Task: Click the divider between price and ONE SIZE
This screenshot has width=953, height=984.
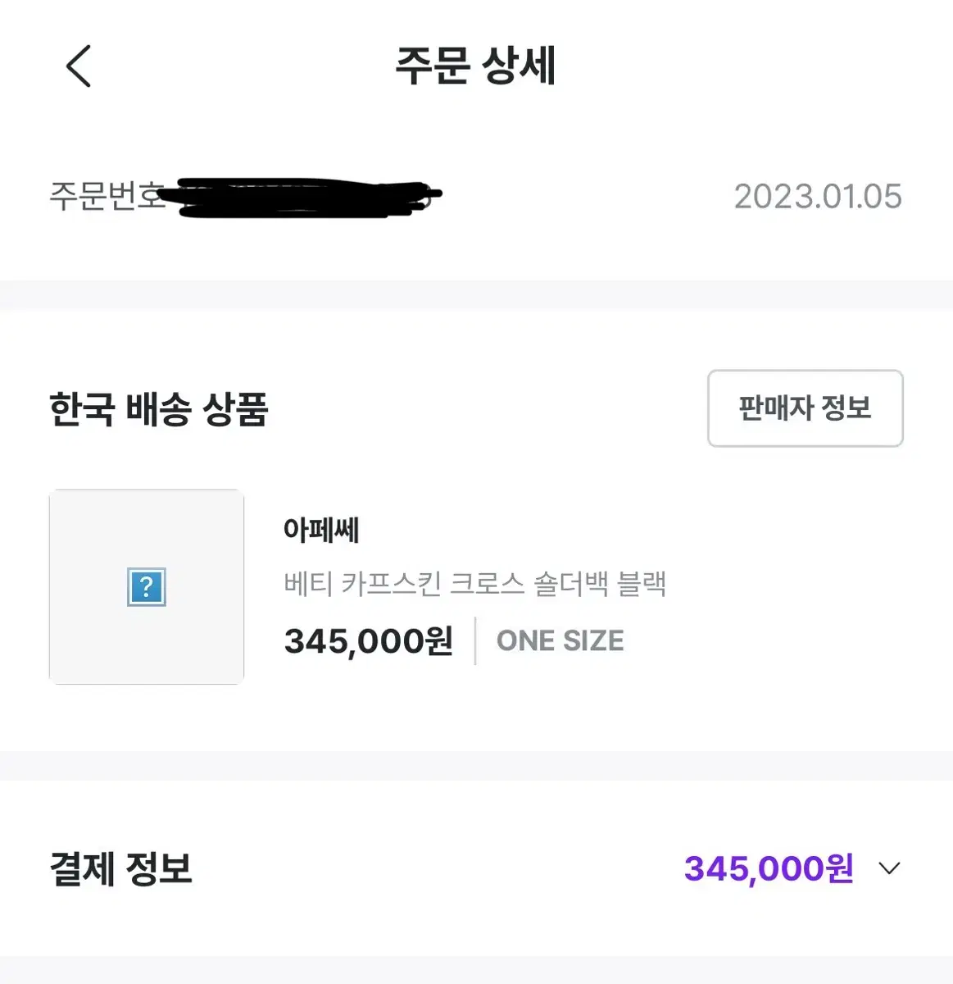Action: tap(475, 641)
